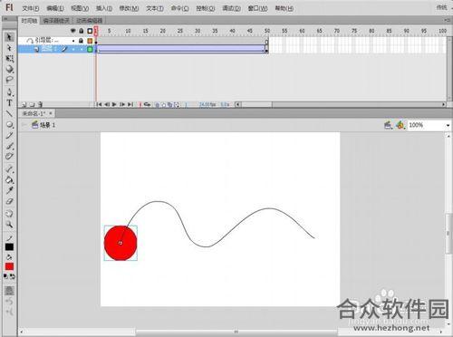This screenshot has height=337, width=453.
Task: Toggle loop playback button in timeline
Action: click(147, 104)
